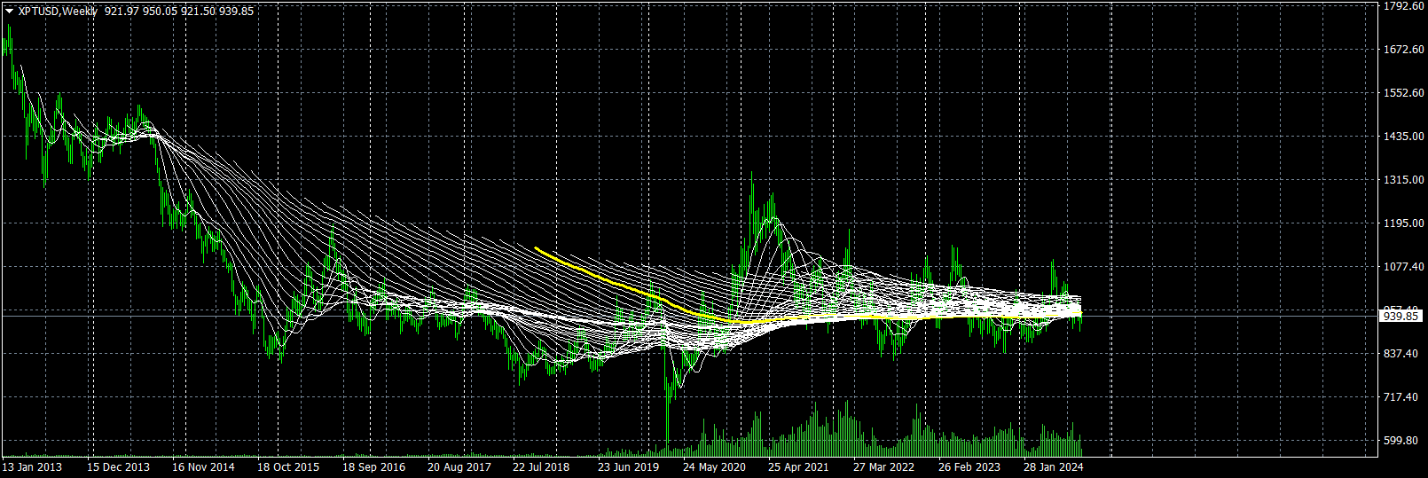Click the 28 Jan 2024 date label
The image size is (1428, 478).
click(1054, 467)
